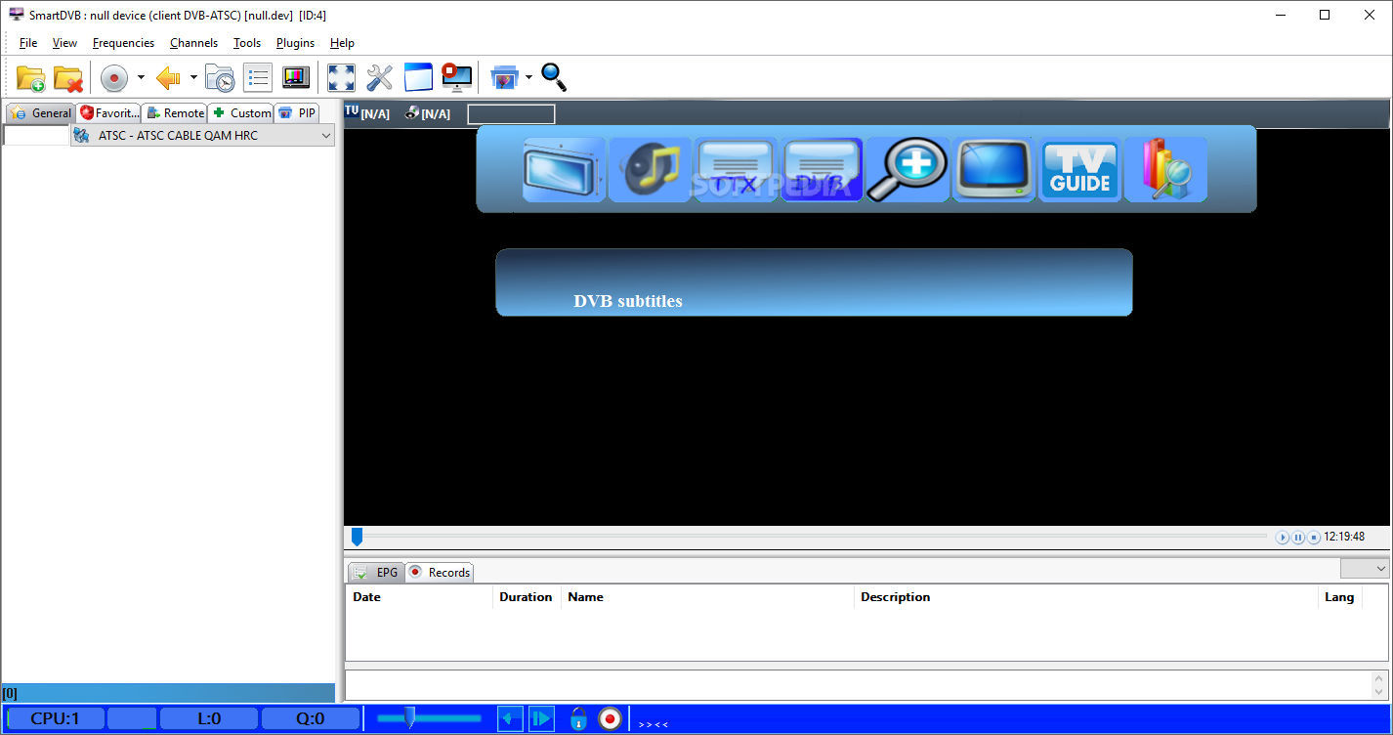Click the channel list icon in toolbar
The image size is (1393, 735).
258,77
